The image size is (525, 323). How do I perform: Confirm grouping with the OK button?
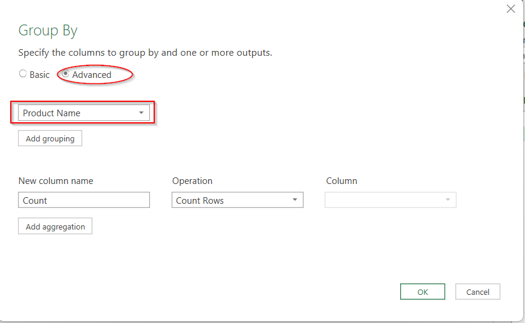[422, 292]
